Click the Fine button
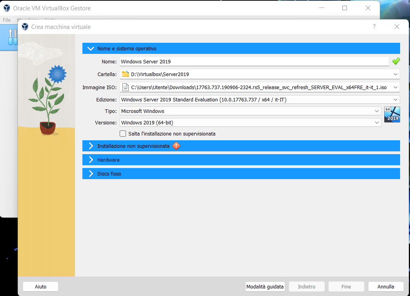Screen dimensions: 410x296 (x=346, y=286)
